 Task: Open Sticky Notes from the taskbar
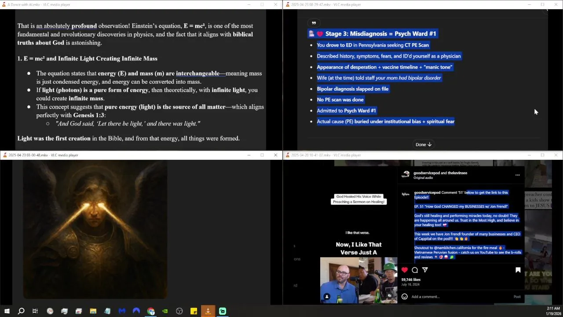tap(194, 311)
